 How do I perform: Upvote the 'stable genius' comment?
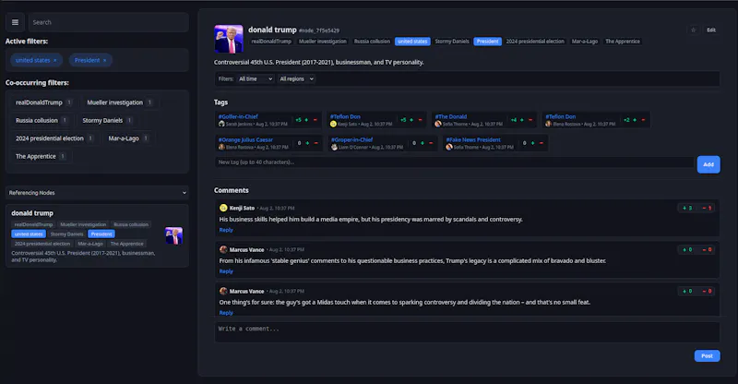point(687,250)
